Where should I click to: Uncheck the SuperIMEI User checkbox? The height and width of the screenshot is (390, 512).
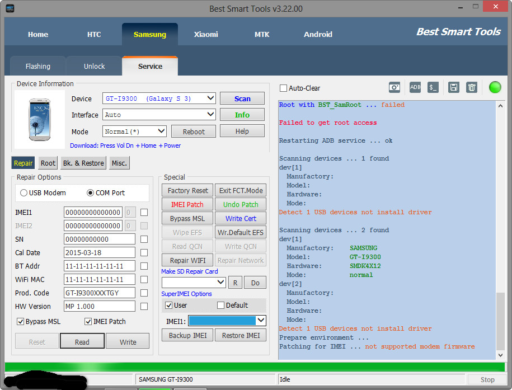click(x=168, y=305)
